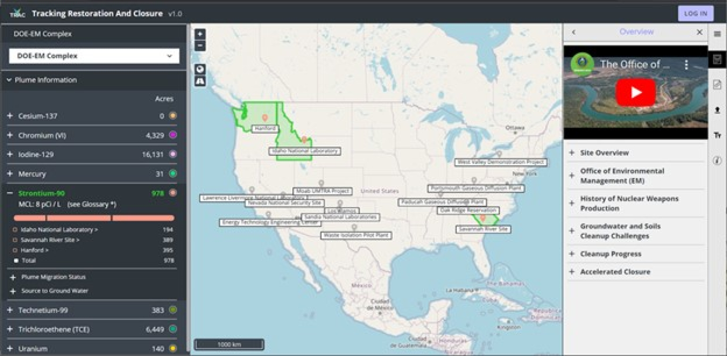
Task: Click the Oak Ridge Reservation map label
Action: pos(467,210)
